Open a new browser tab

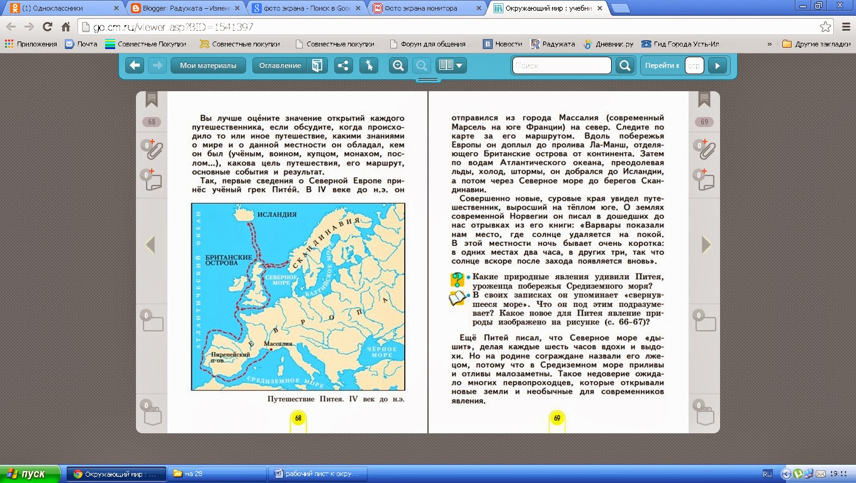tap(620, 9)
